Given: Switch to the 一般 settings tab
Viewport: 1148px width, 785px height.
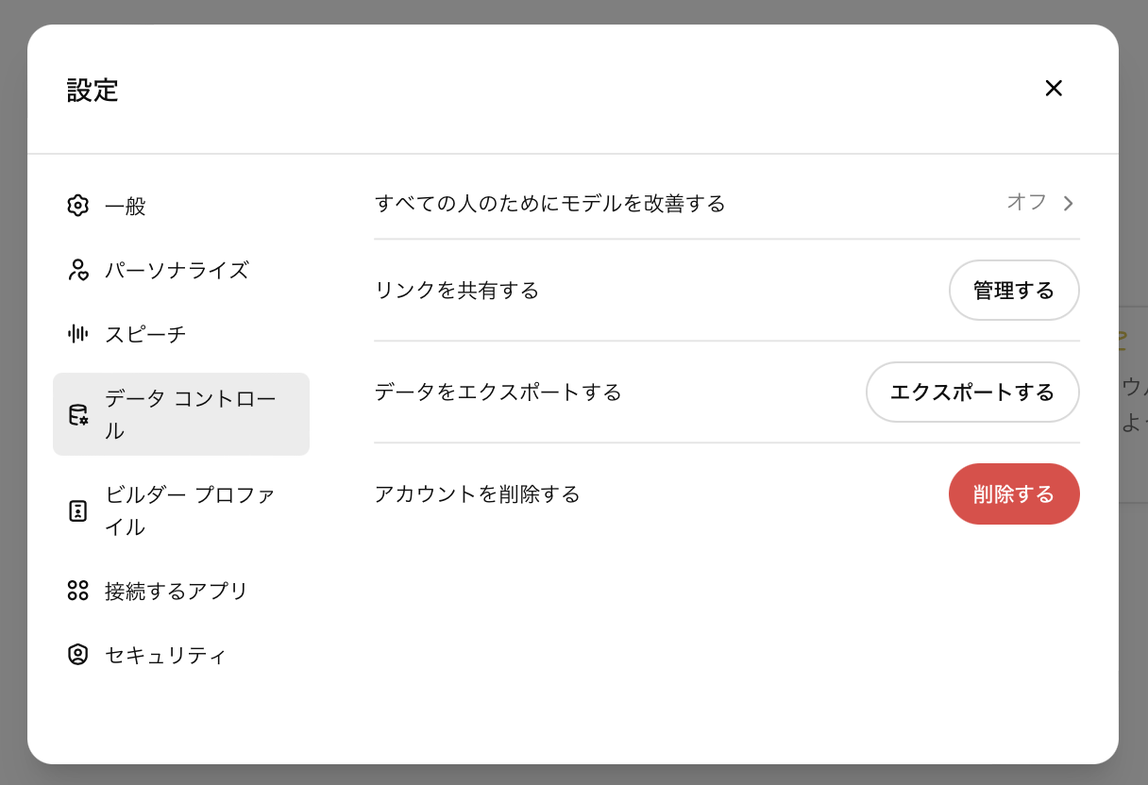Looking at the screenshot, I should [126, 206].
